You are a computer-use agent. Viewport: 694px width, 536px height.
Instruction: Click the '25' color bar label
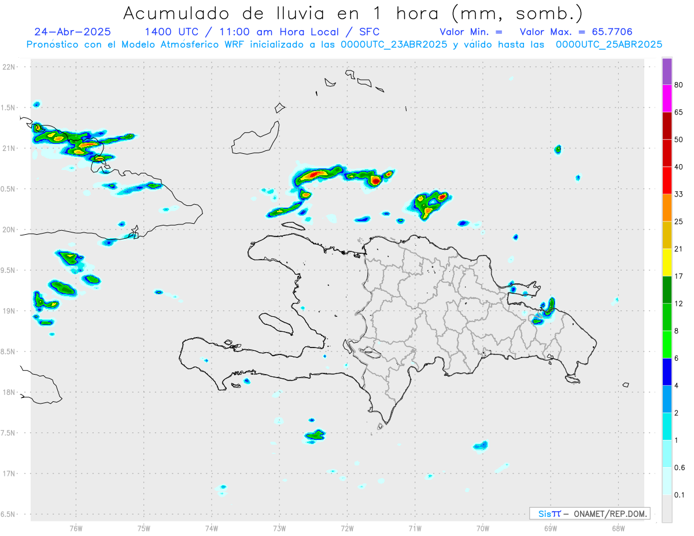point(678,221)
